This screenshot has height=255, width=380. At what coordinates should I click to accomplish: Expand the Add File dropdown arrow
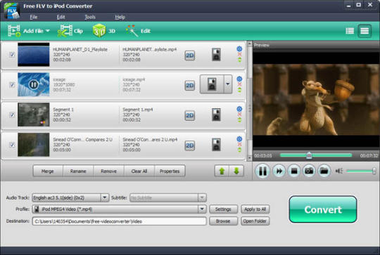48,31
